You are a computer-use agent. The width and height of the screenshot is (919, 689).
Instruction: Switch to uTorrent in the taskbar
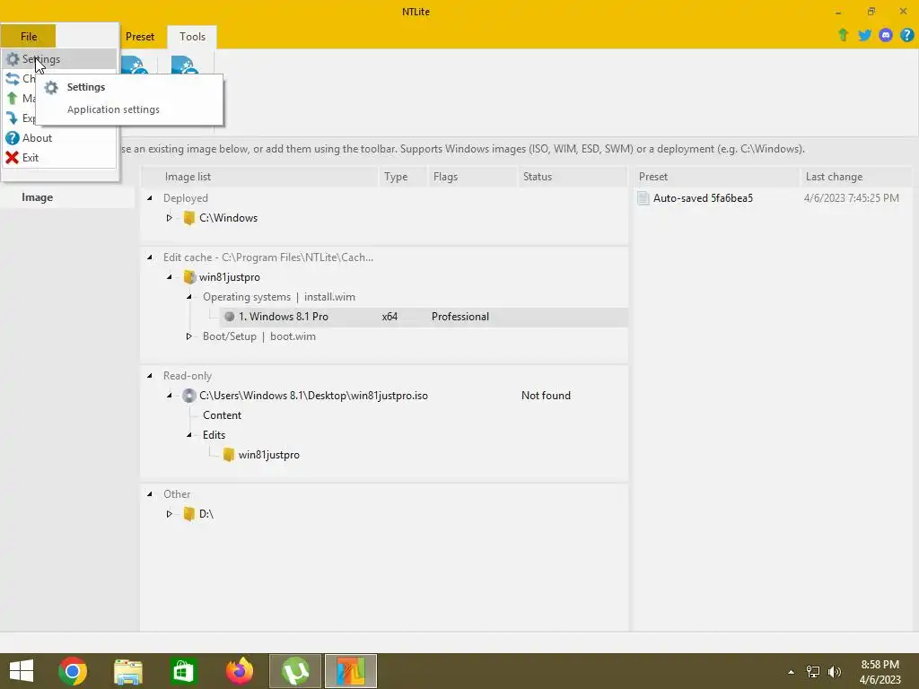[x=294, y=671]
